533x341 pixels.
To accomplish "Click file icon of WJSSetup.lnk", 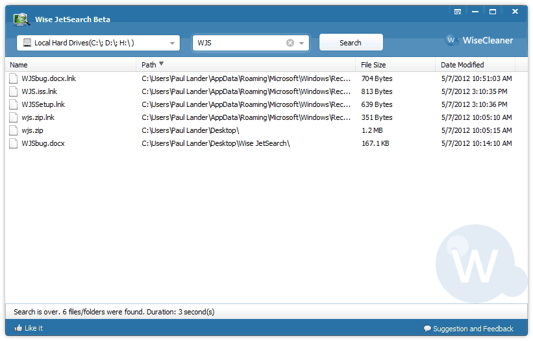I will click(13, 104).
